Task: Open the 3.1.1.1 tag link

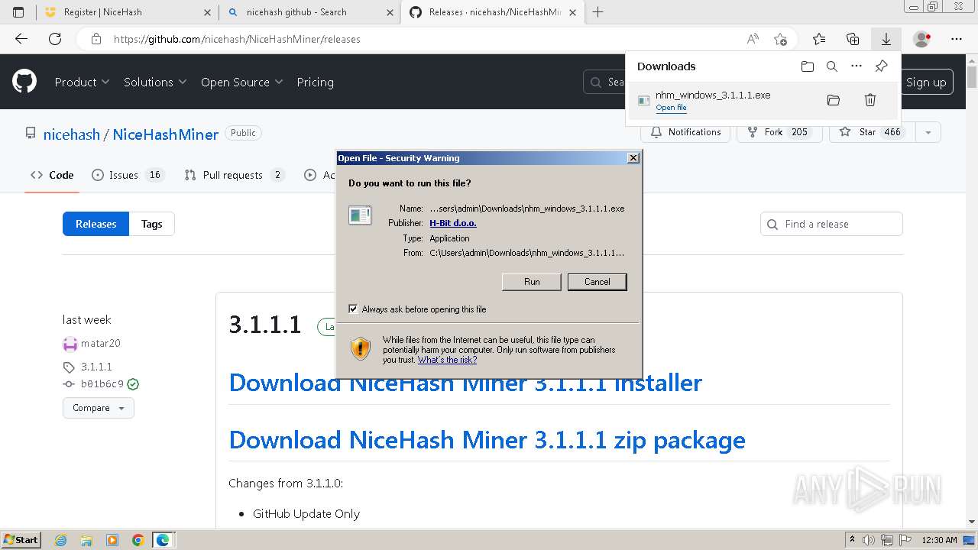Action: [x=96, y=367]
